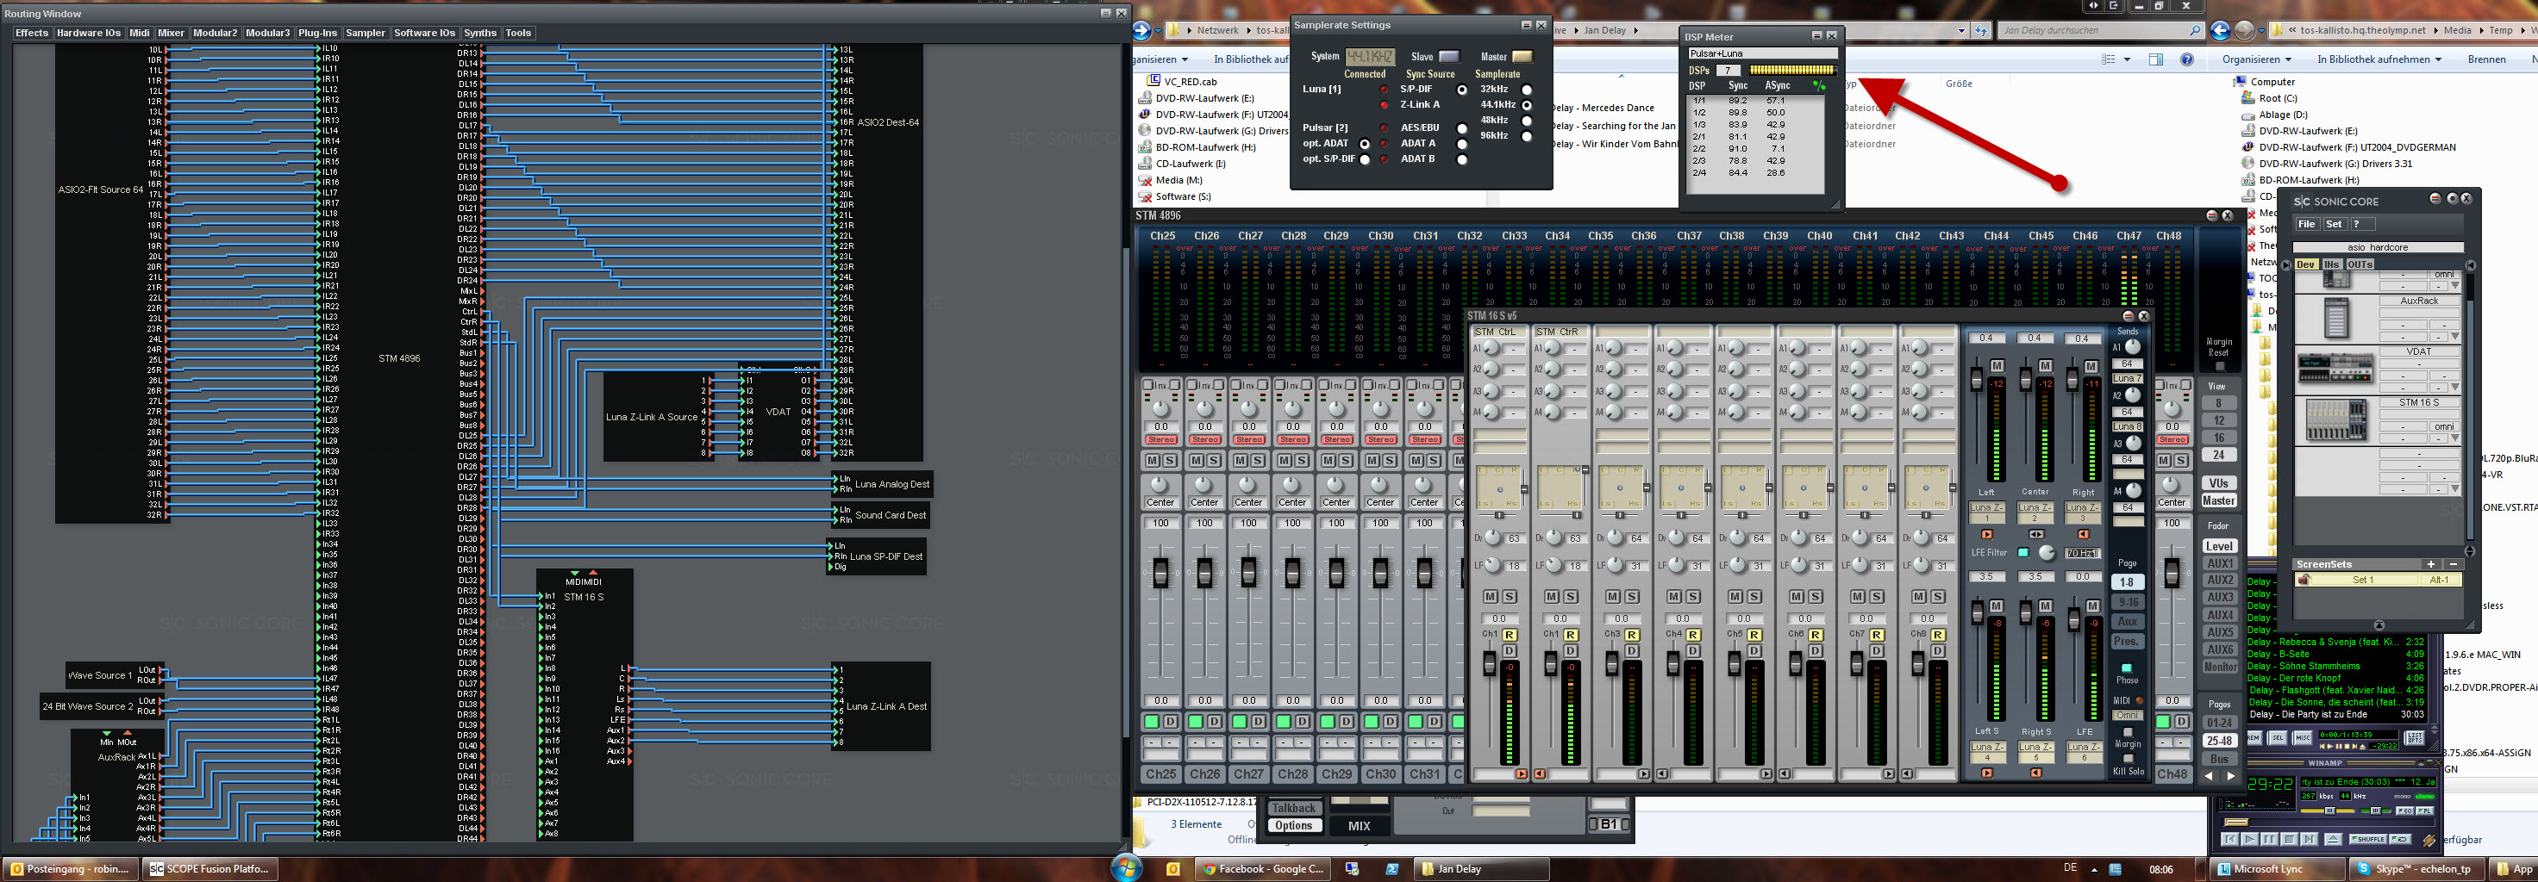Screen dimensions: 2538x882
Task: Expand VDAT dropdown arrow in Sonic Core
Action: point(2455,387)
